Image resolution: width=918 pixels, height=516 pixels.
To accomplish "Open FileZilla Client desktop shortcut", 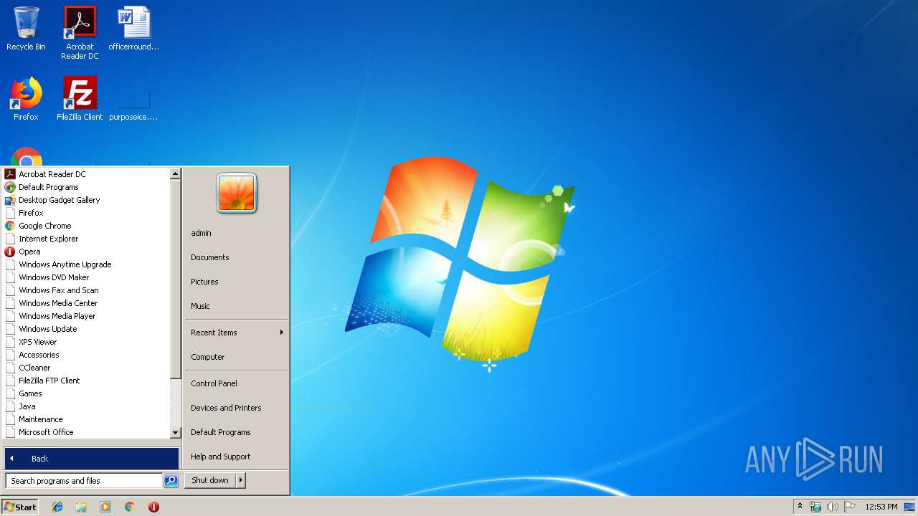I will [80, 99].
